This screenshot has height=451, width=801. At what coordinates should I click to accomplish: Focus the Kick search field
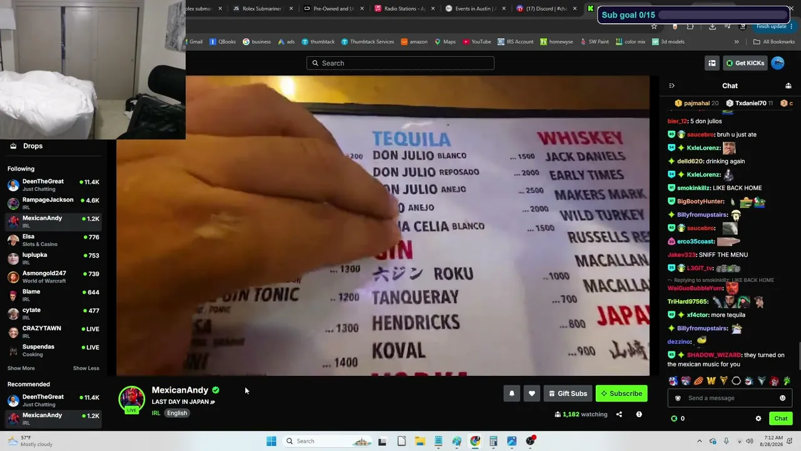[x=400, y=63]
